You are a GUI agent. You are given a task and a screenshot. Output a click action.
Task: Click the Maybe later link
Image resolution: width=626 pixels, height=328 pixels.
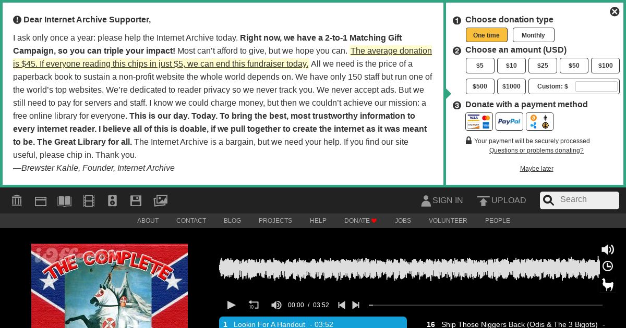[x=536, y=169]
